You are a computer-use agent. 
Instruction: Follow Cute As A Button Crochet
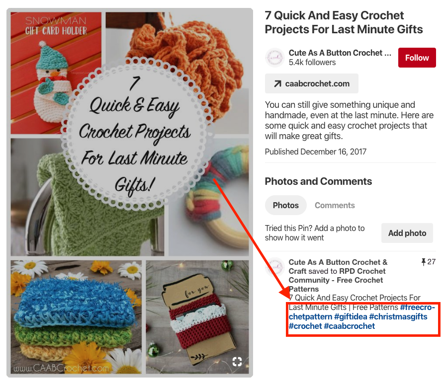417,58
